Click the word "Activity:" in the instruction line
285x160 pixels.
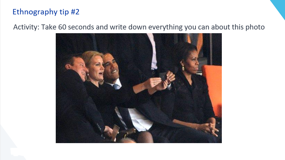click(26, 27)
